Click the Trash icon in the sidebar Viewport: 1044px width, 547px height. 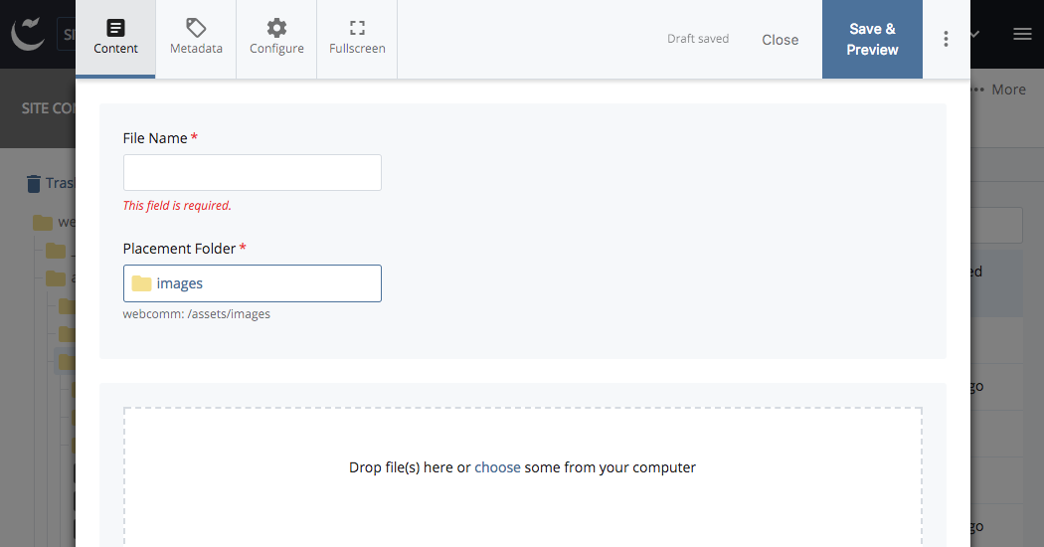33,183
